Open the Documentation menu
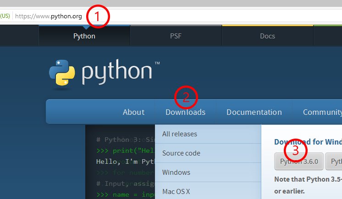The height and width of the screenshot is (199, 342). [x=254, y=112]
